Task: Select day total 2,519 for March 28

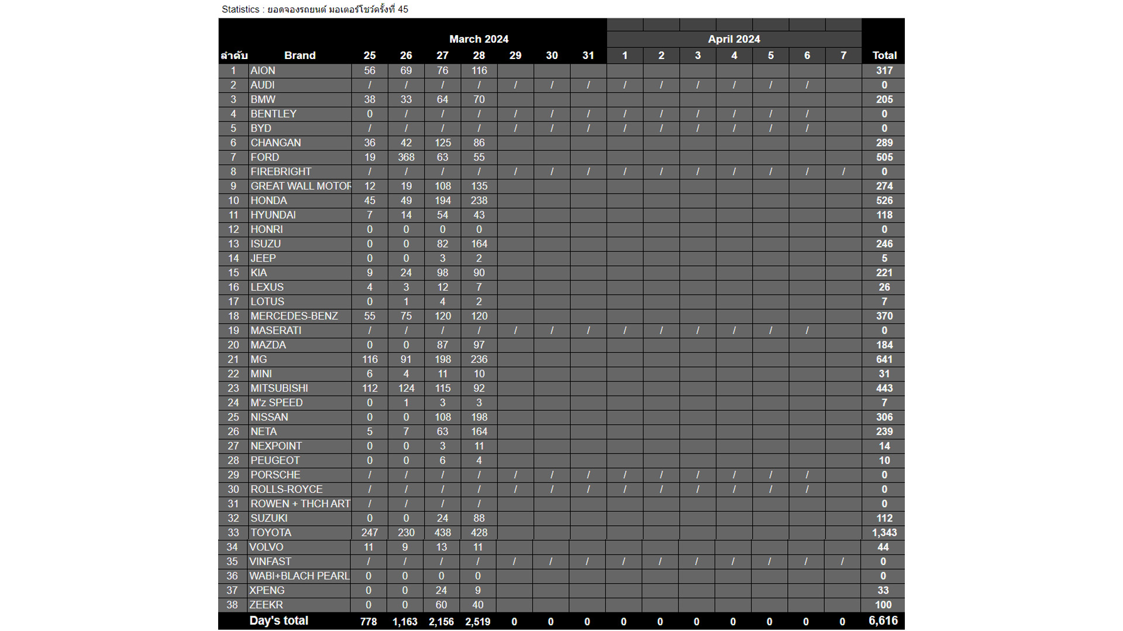Action: pyautogui.click(x=478, y=622)
